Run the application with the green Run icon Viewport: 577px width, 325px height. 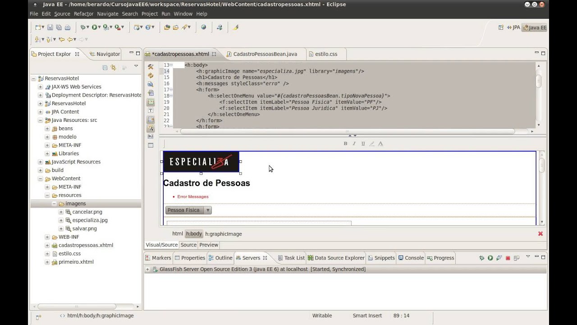coord(95,27)
